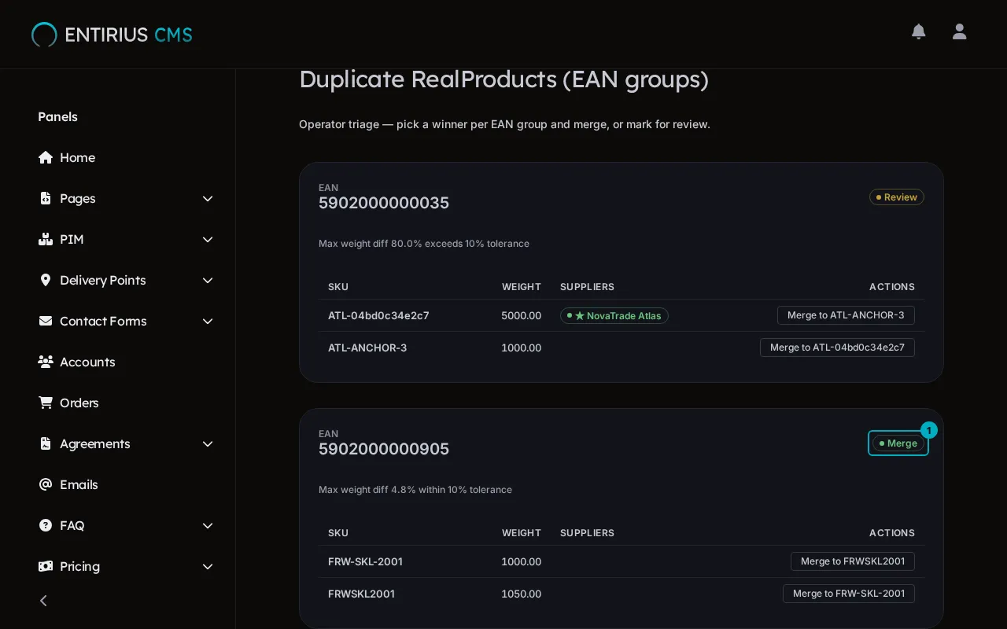Click the Delivery Points pin icon
The width and height of the screenshot is (1007, 629).
point(46,280)
